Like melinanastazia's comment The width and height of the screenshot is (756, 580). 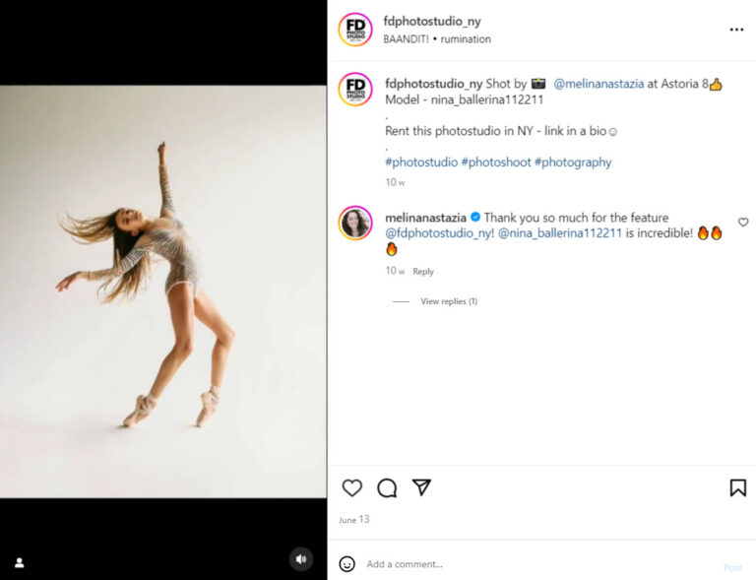pos(743,223)
